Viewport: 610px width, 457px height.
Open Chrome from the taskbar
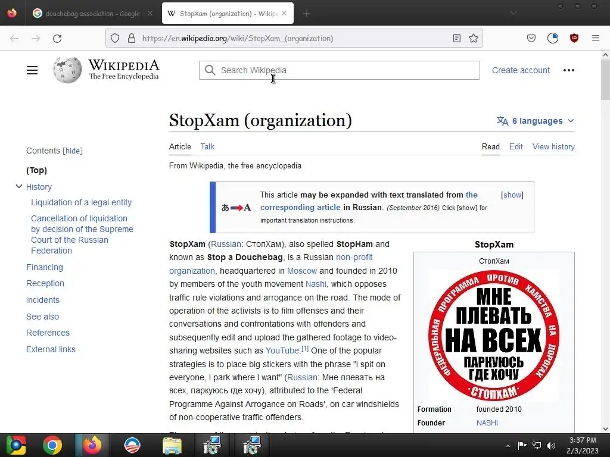click(52, 445)
